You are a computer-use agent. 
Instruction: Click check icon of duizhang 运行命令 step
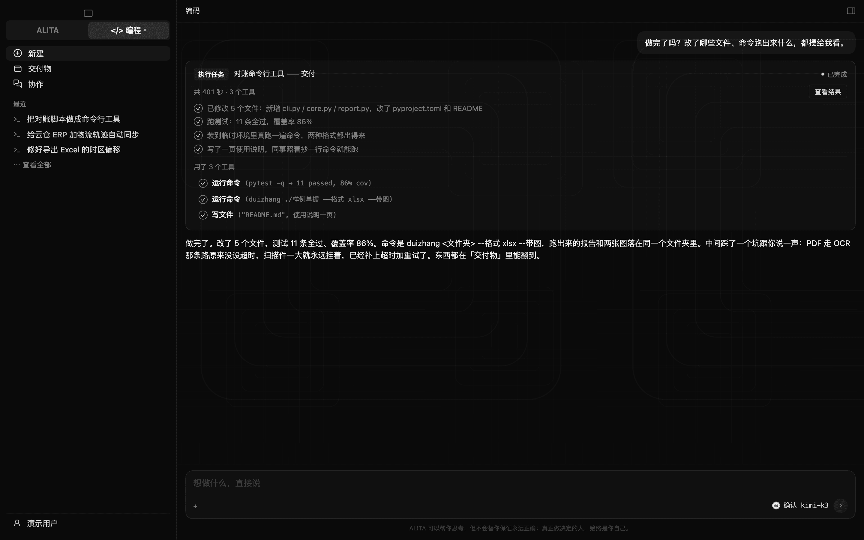203,199
